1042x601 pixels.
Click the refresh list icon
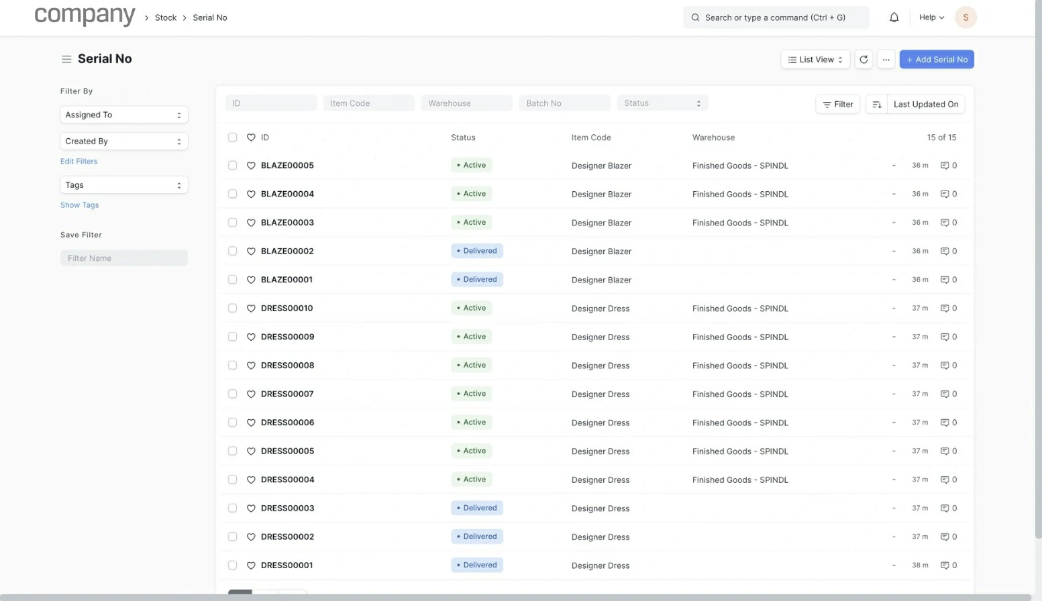[864, 60]
